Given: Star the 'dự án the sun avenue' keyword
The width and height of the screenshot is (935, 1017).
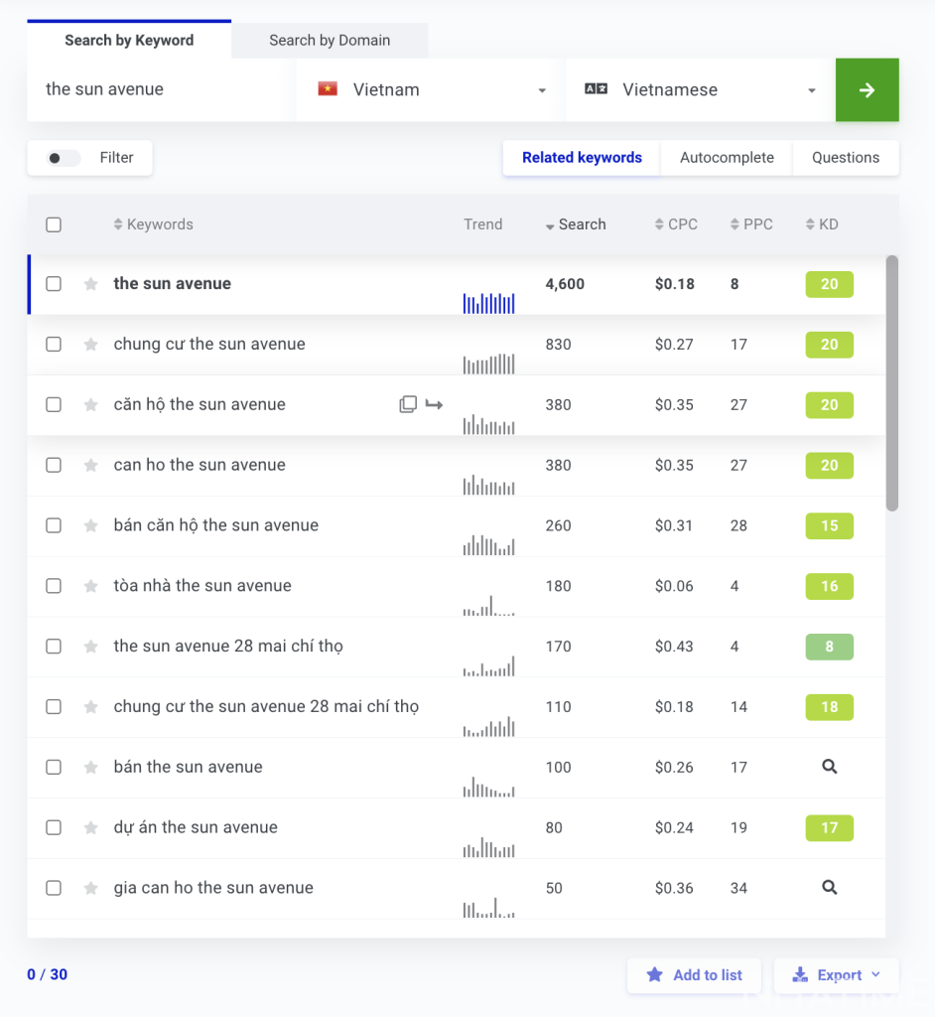Looking at the screenshot, I should coord(91,827).
